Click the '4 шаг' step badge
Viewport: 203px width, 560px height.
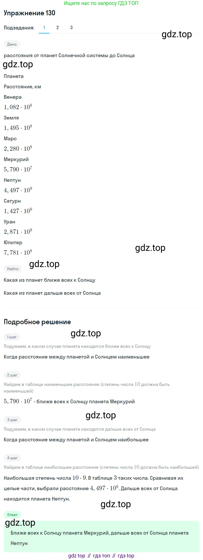(x=12, y=458)
